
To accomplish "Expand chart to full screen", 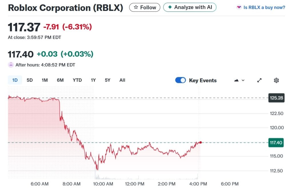I will pos(259,80).
